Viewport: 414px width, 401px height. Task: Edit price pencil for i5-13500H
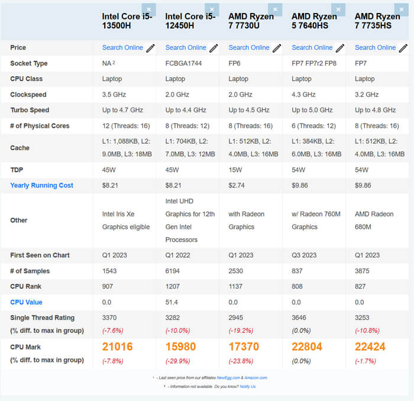(150, 48)
